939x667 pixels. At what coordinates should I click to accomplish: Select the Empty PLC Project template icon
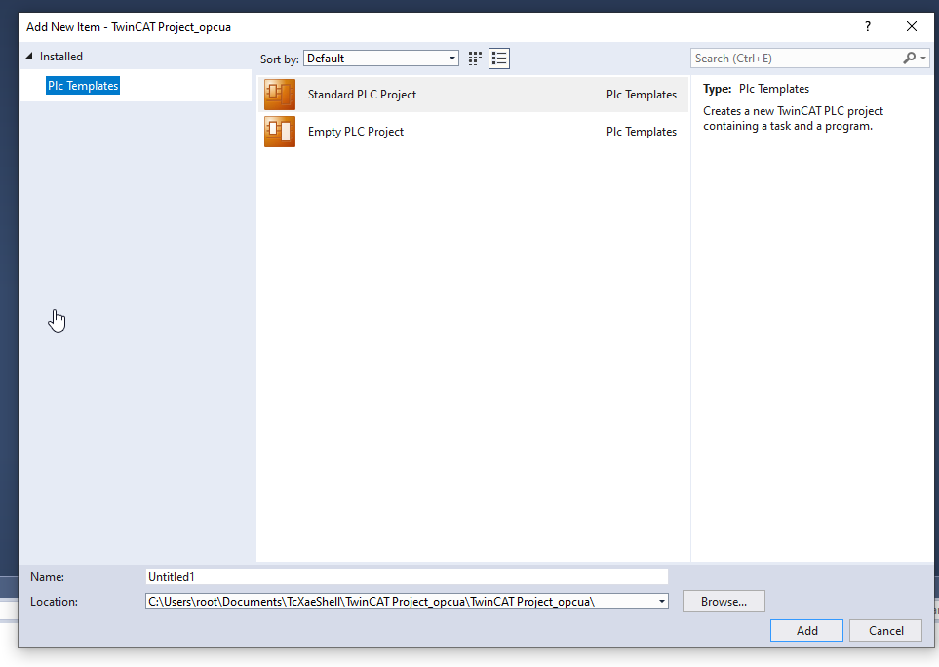280,132
